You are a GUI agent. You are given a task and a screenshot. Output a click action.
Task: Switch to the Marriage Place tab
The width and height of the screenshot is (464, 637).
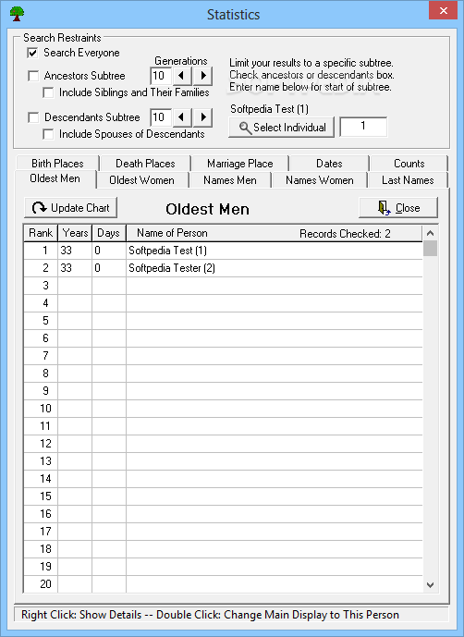[239, 164]
